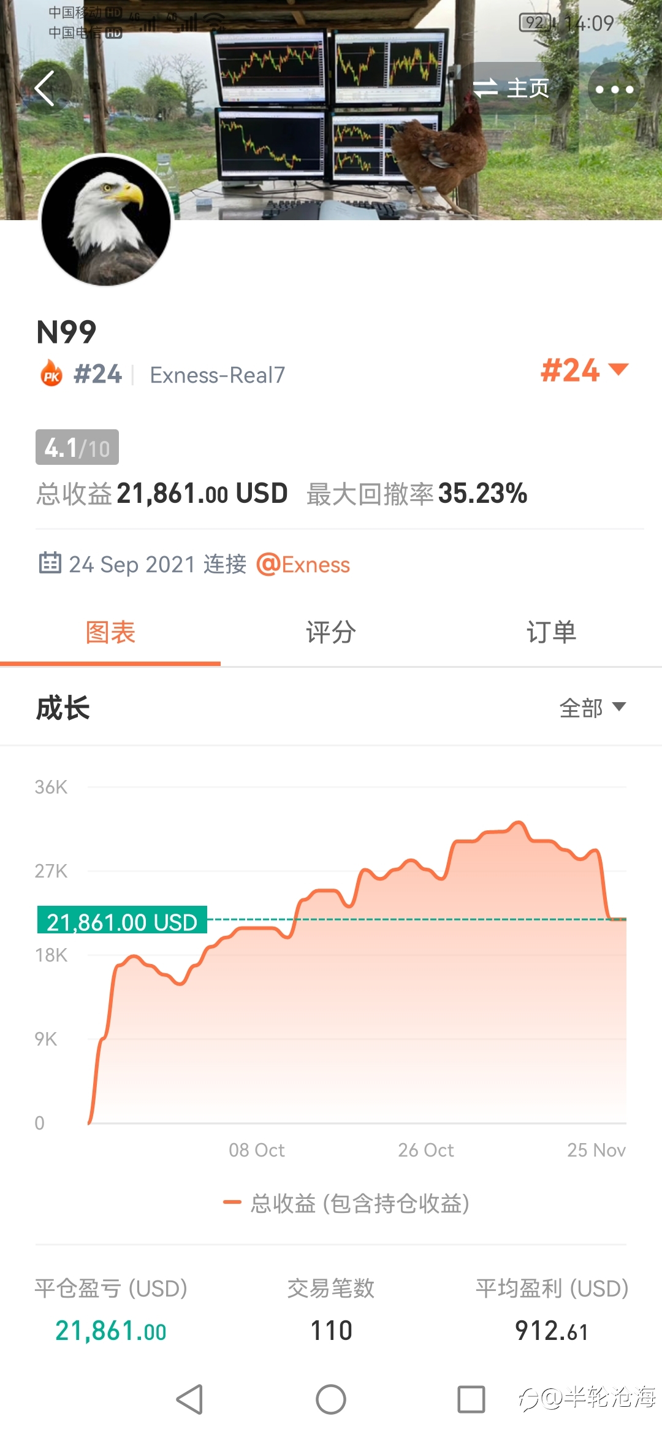Viewport: 662px width, 1435px height.
Task: Tap the 4.1/10 rating badge
Action: click(x=77, y=447)
